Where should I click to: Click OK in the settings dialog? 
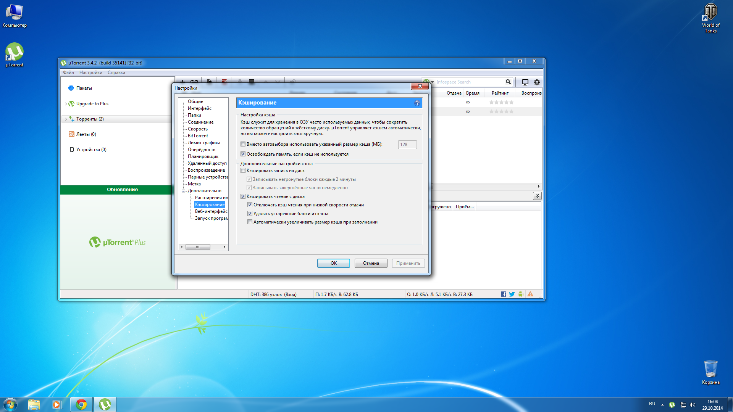(334, 263)
